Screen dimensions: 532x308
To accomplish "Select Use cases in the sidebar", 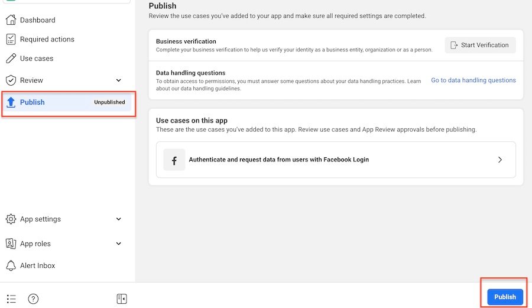I will click(37, 59).
